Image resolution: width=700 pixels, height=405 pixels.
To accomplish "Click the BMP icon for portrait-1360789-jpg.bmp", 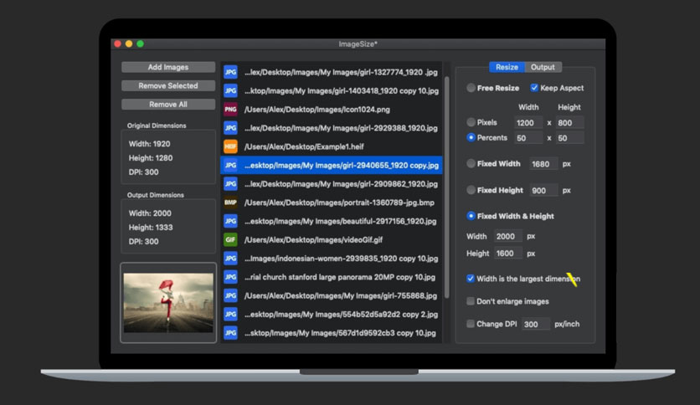I will [230, 202].
